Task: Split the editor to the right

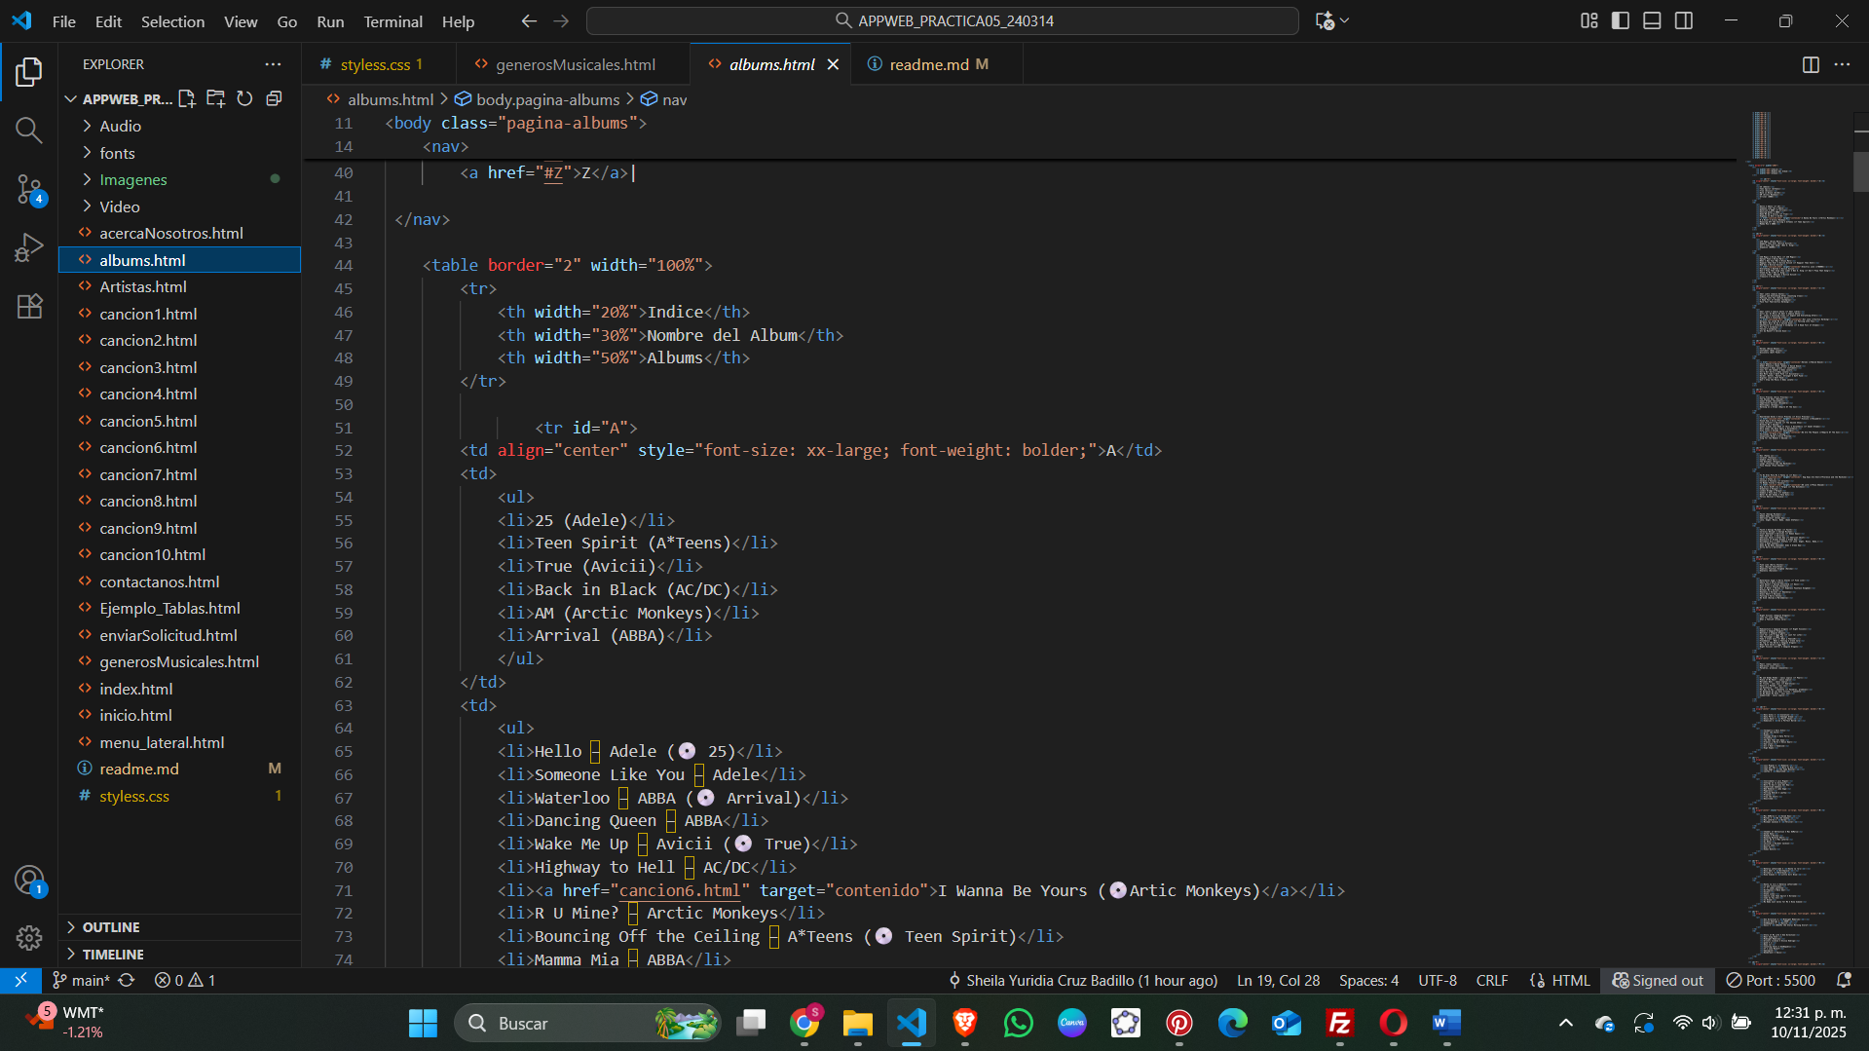Action: [x=1810, y=64]
